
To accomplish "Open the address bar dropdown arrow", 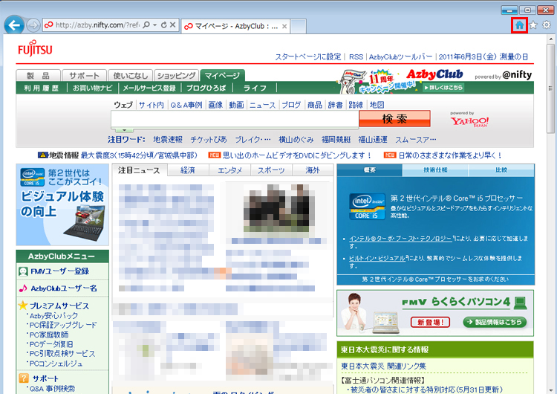I will pyautogui.click(x=155, y=25).
